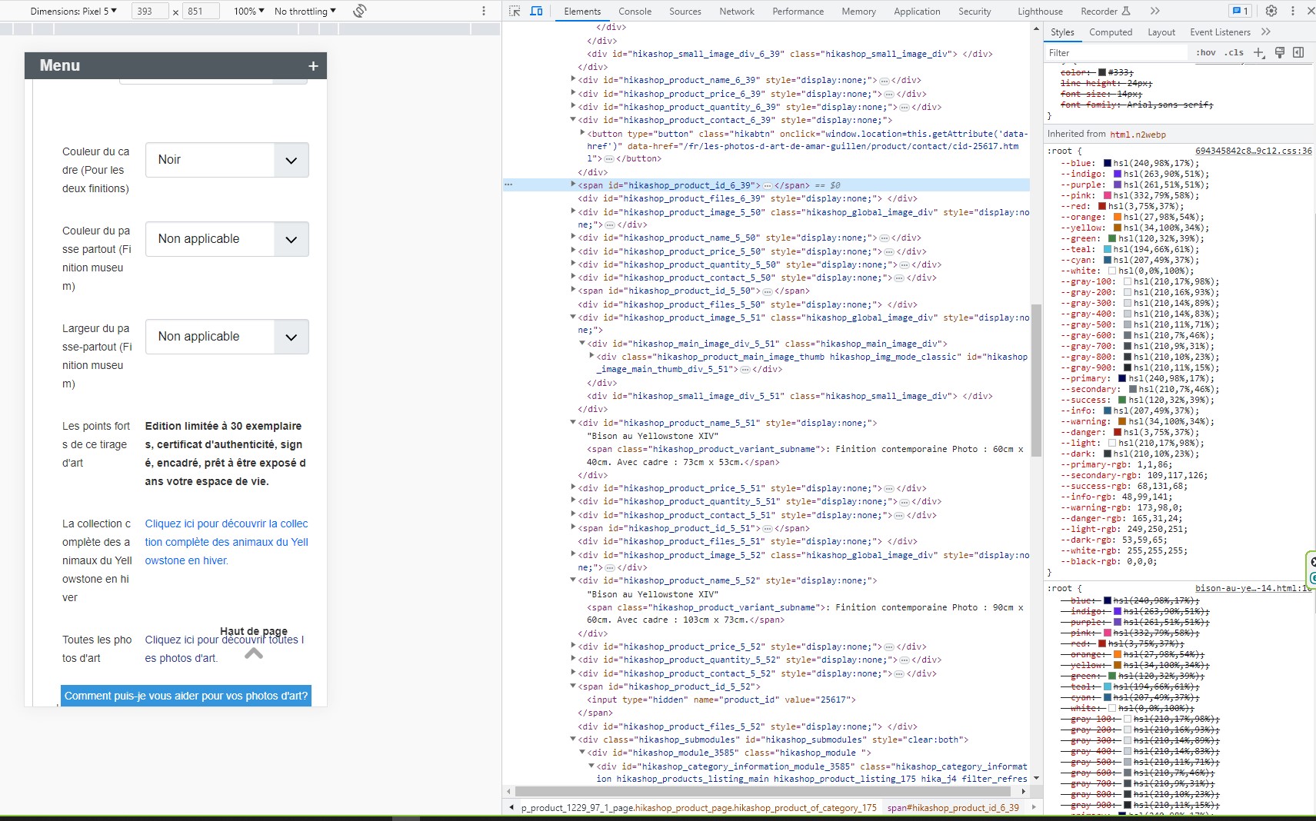Viewport: 1316px width, 821px height.
Task: Switch to the Console tab
Action: coord(635,11)
